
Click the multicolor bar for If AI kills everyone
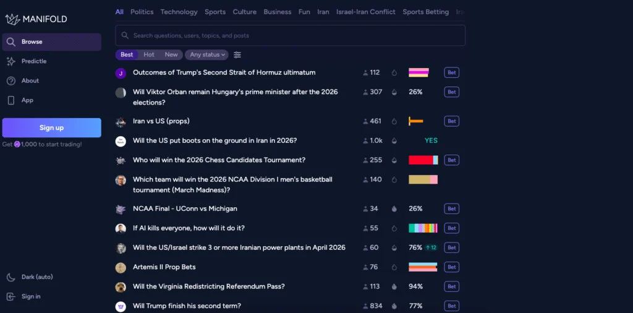[x=423, y=228]
